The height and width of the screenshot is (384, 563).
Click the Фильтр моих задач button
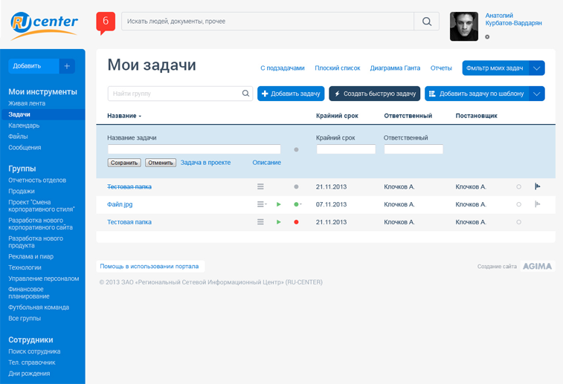(x=495, y=68)
